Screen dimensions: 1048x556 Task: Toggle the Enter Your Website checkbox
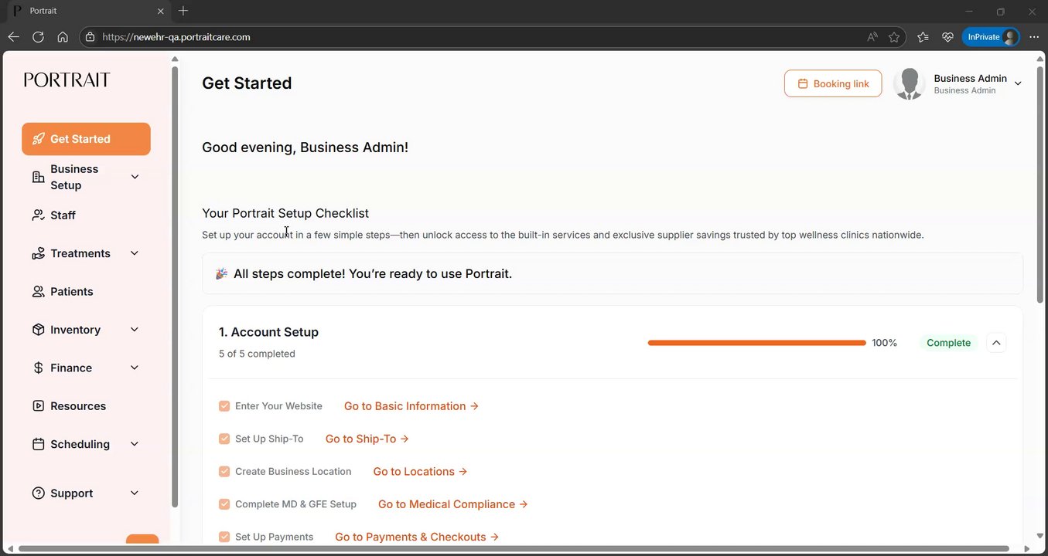(224, 406)
